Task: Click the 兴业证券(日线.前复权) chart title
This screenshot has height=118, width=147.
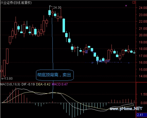Action: pyautogui.click(x=16, y=3)
